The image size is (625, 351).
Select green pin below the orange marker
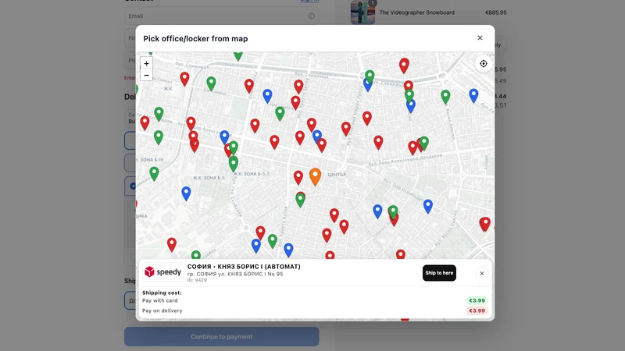pyautogui.click(x=300, y=200)
